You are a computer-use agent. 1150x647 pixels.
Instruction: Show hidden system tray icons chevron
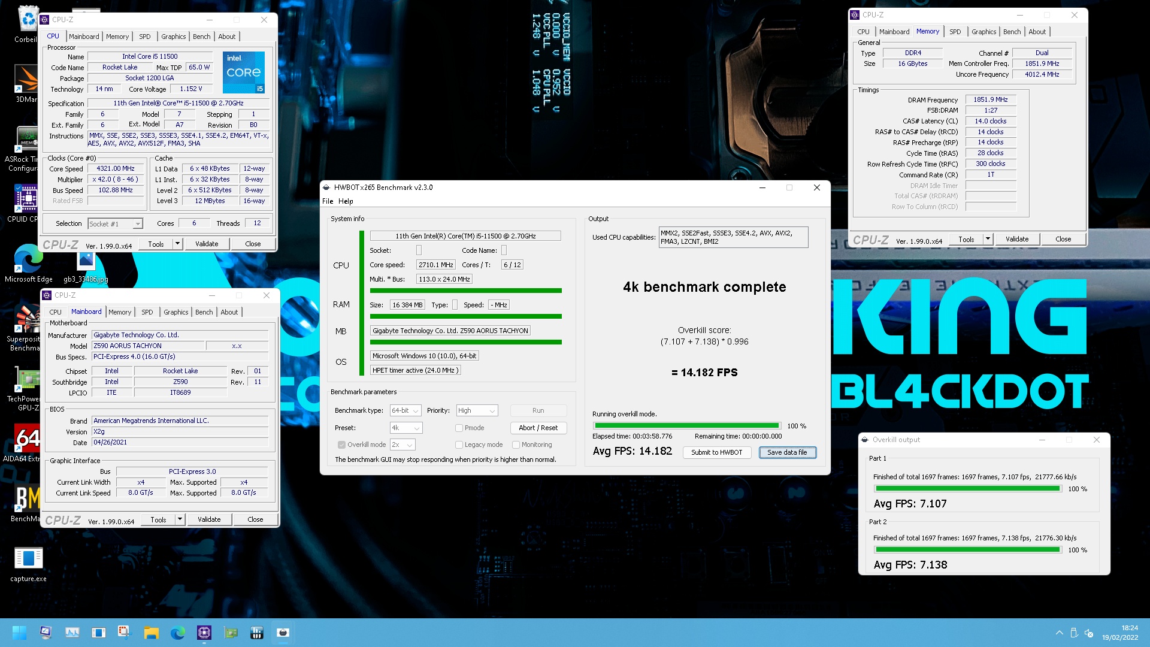click(1059, 633)
